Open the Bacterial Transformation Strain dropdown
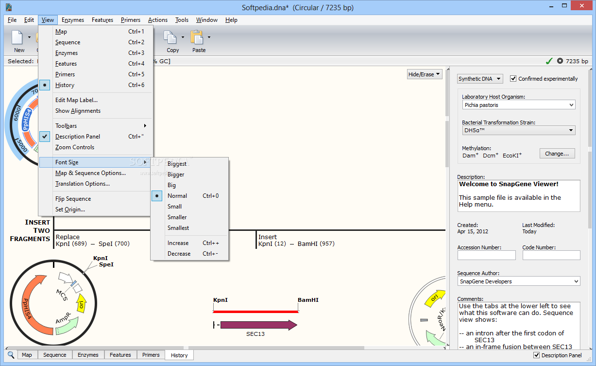The height and width of the screenshot is (366, 596). tap(518, 130)
